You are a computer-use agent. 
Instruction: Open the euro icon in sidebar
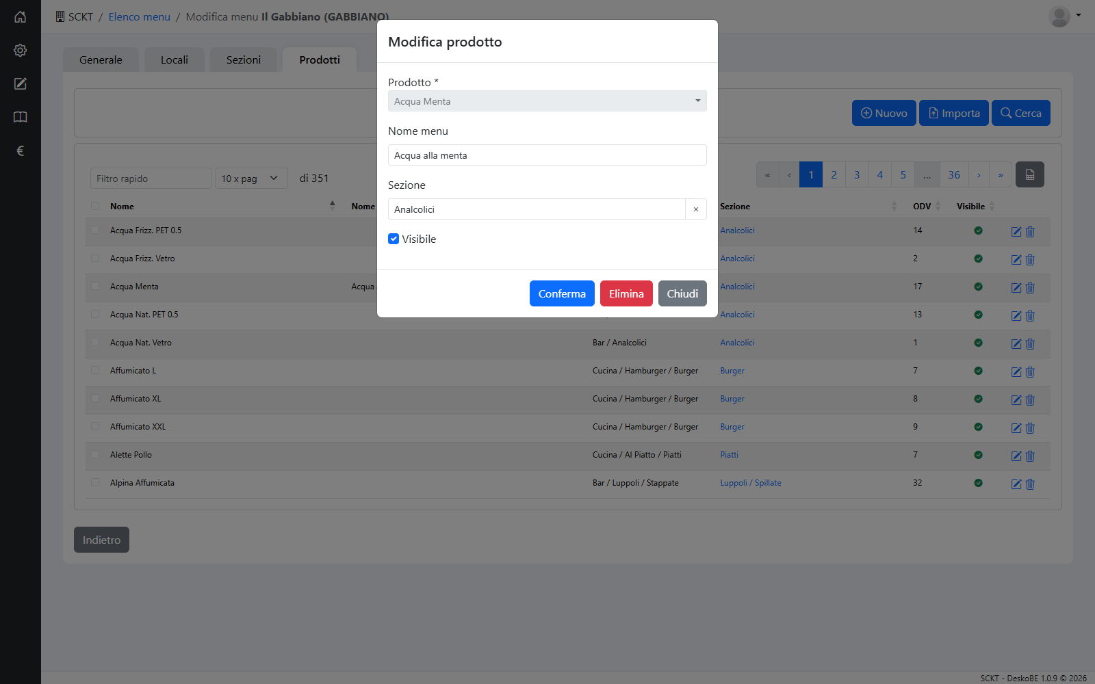(21, 150)
